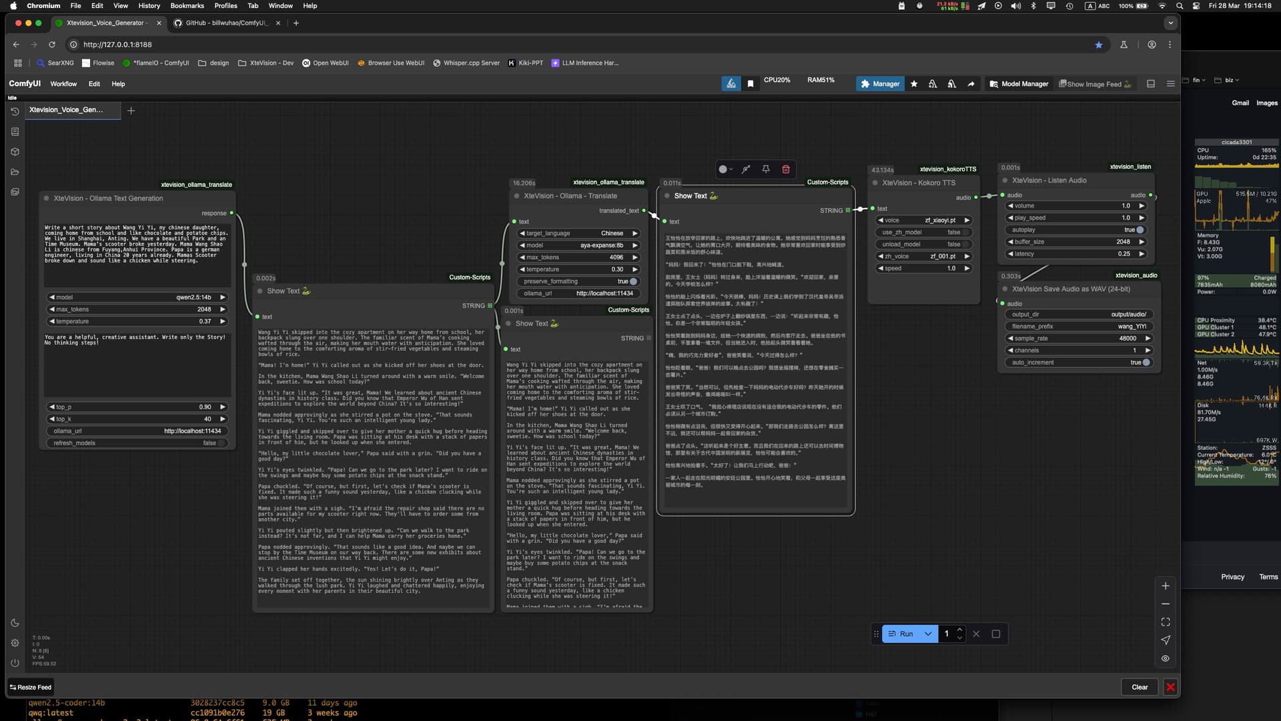The image size is (1281, 721).
Task: Toggle preserve_formatting in Ollama Translate node
Action: (633, 282)
